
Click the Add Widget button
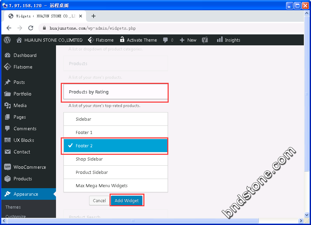pos(127,200)
